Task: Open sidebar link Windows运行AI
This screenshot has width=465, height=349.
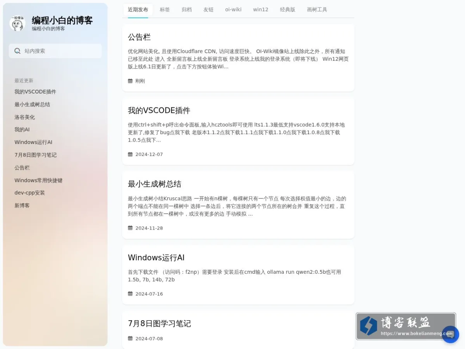Action: (33, 142)
